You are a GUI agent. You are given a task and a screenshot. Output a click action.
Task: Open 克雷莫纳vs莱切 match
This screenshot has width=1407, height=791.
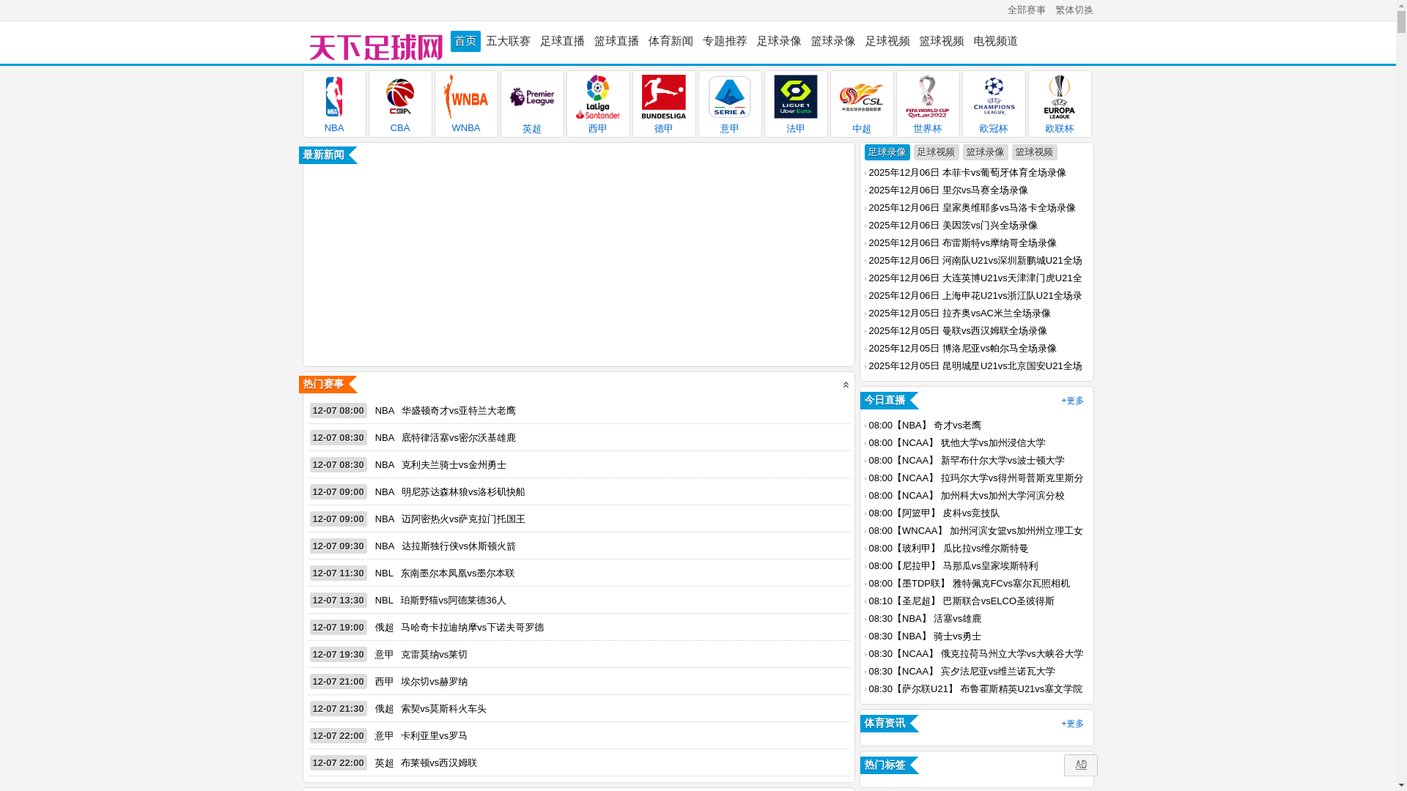434,655
